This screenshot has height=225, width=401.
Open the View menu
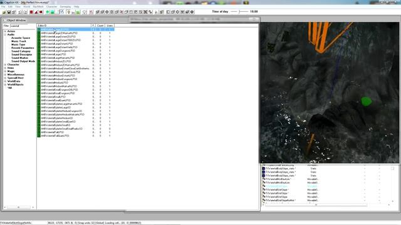(x=18, y=7)
